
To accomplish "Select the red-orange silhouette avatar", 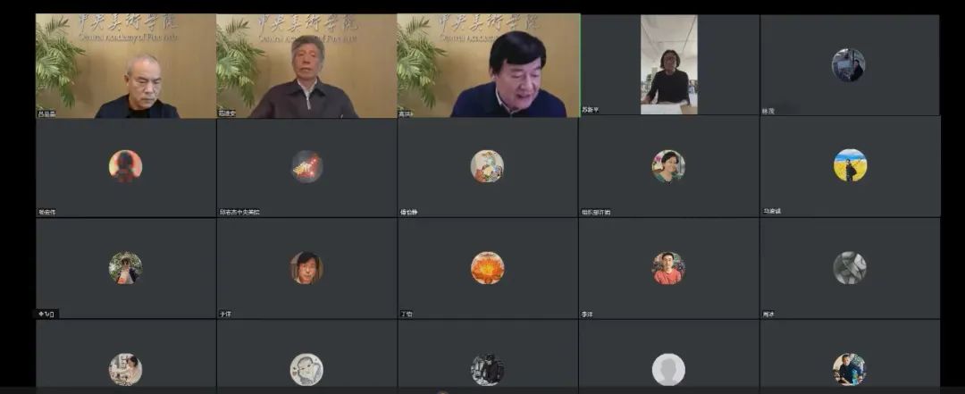I will pyautogui.click(x=126, y=166).
